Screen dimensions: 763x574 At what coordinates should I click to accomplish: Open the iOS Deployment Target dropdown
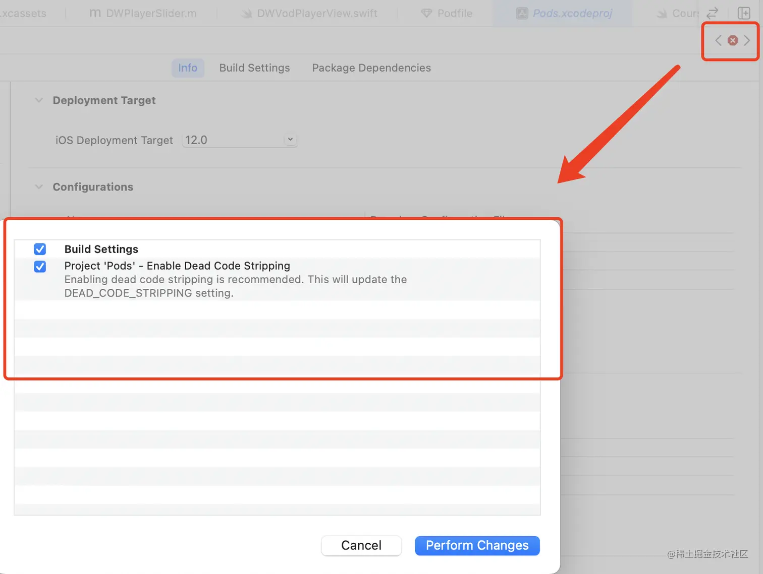pos(290,140)
